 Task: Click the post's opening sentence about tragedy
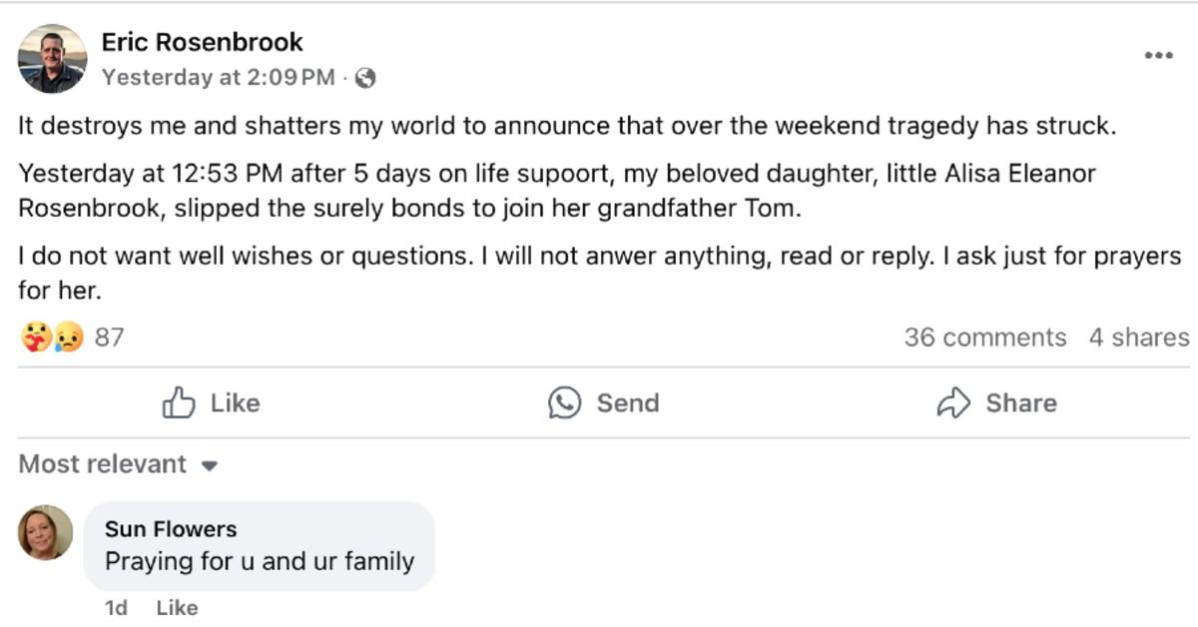click(564, 127)
